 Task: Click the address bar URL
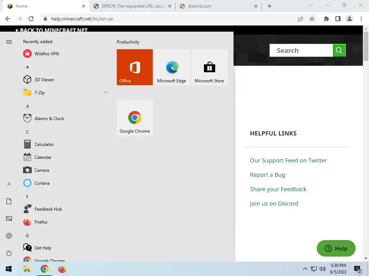click(82, 19)
